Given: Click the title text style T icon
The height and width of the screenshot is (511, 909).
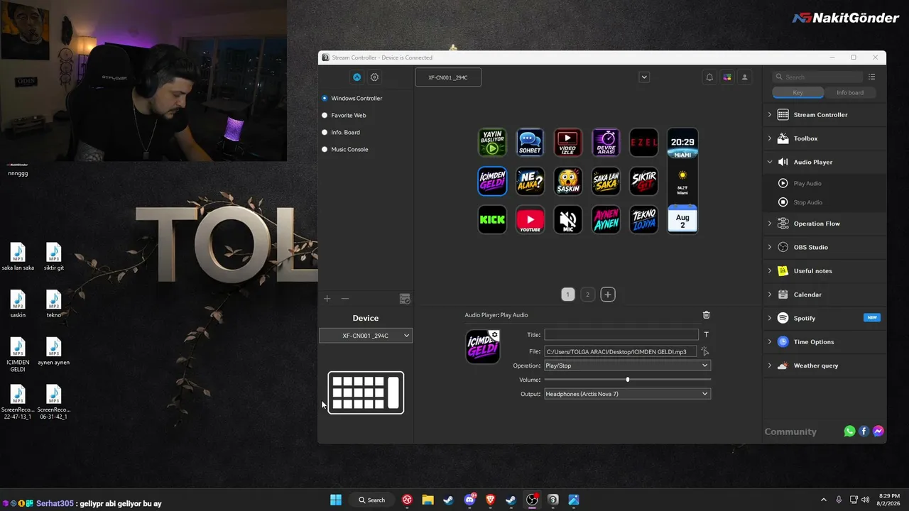Looking at the screenshot, I should (706, 334).
